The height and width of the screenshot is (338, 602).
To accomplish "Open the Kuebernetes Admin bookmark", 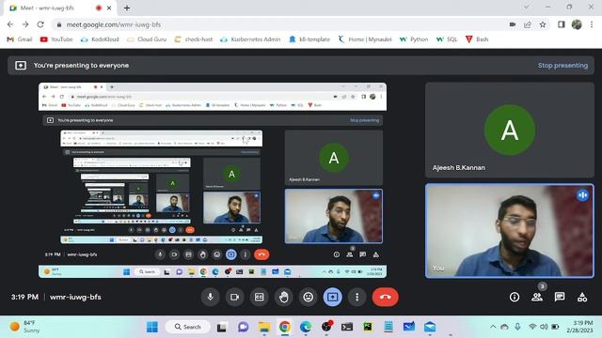I will (250, 39).
